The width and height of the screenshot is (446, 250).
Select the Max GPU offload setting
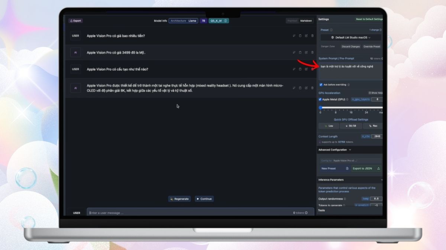point(373,126)
